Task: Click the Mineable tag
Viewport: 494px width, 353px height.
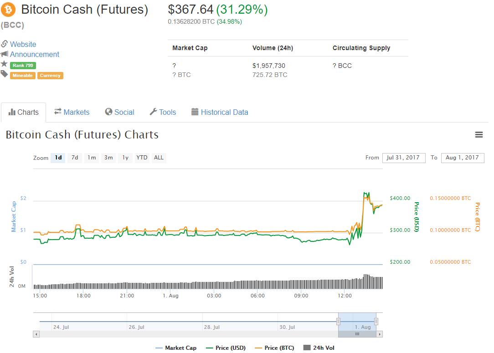Action: (23, 76)
